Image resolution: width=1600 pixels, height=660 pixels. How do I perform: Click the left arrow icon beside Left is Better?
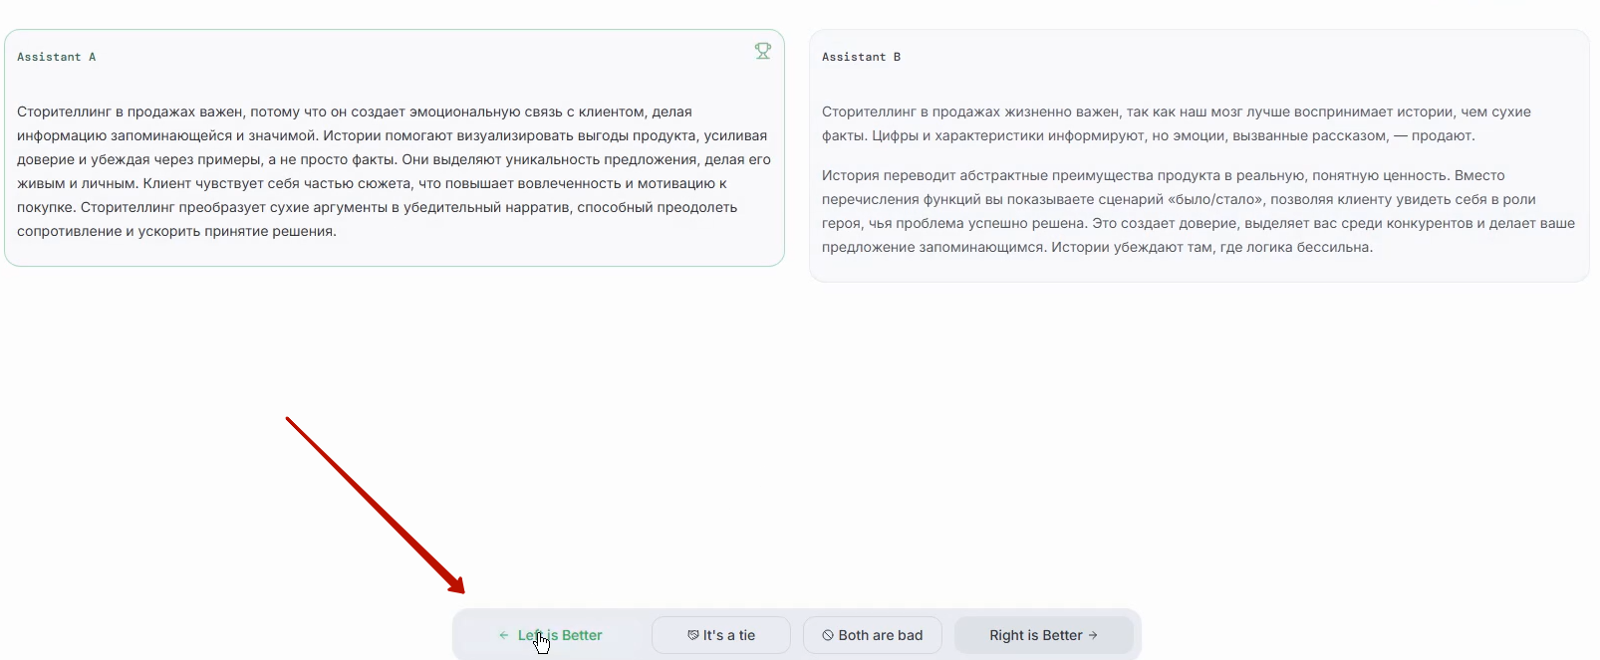coord(503,635)
